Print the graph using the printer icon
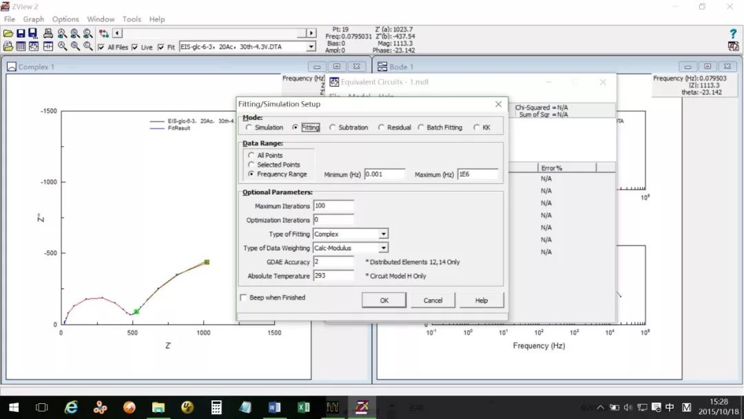Screen dimensions: 744x419 pyautogui.click(x=48, y=33)
